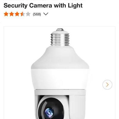This screenshot has height=119, width=119.
Task: Open the (568) reviews count link
Action: [37, 14]
